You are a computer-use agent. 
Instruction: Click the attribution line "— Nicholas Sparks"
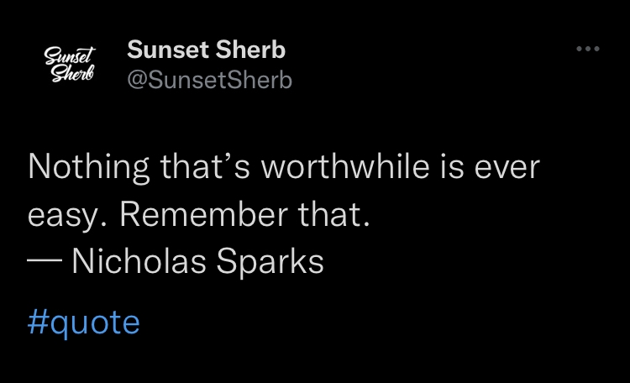coord(176,261)
